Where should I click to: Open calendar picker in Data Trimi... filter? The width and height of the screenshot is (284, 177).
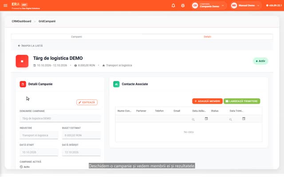244,119
